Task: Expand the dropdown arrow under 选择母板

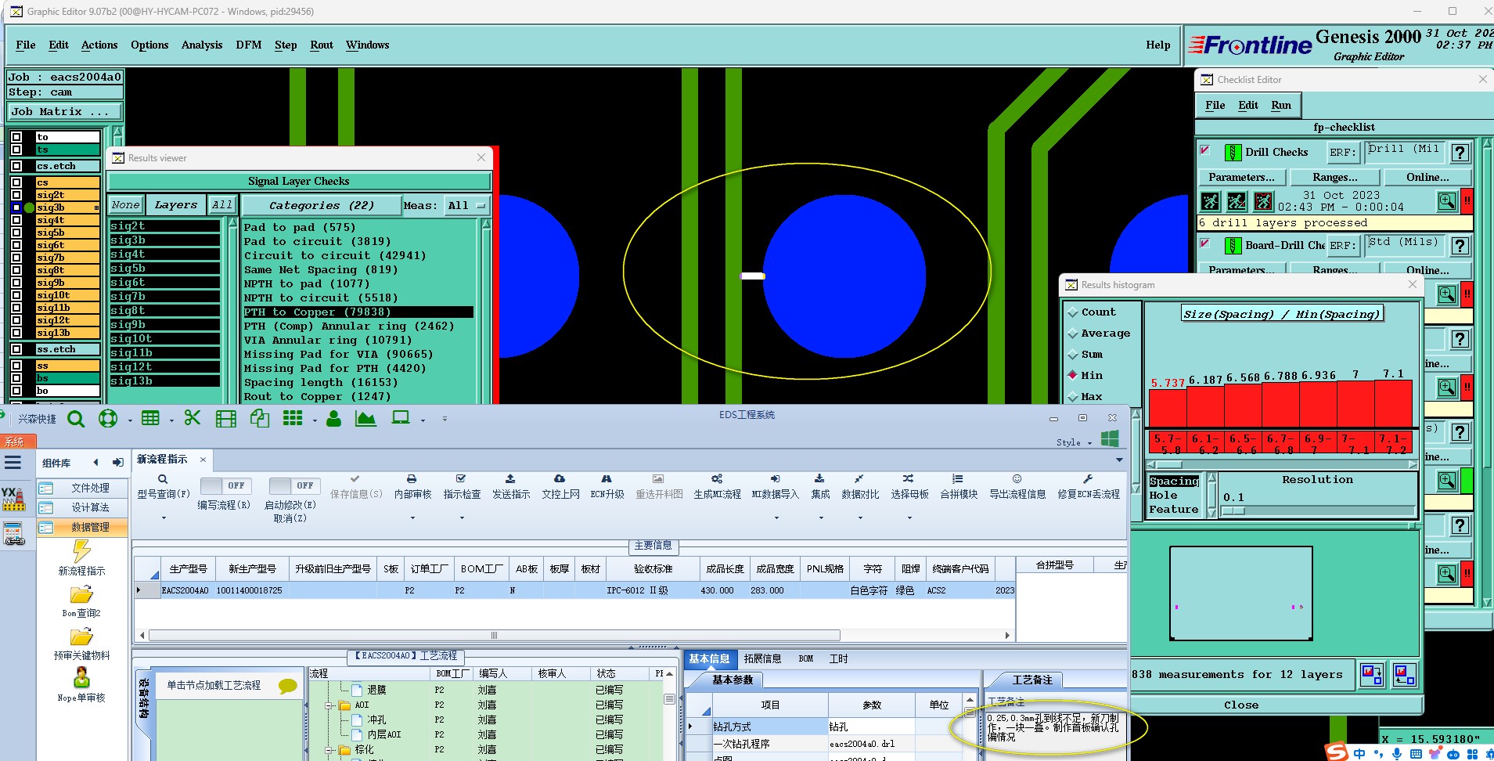Action: coord(909,518)
